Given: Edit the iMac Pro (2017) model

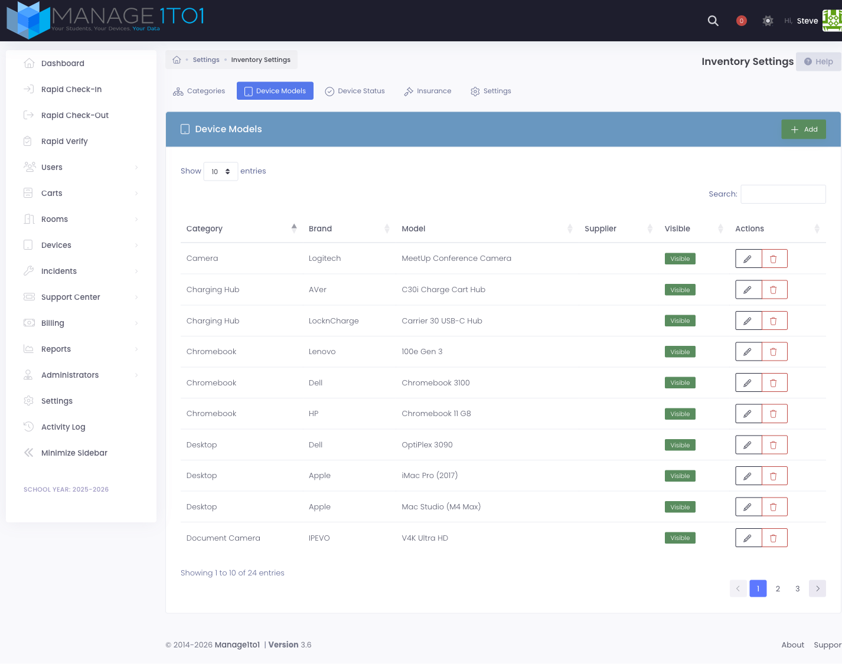Looking at the screenshot, I should 748,476.
